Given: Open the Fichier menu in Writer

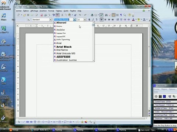Looking at the screenshot, I should click(x=19, y=11).
